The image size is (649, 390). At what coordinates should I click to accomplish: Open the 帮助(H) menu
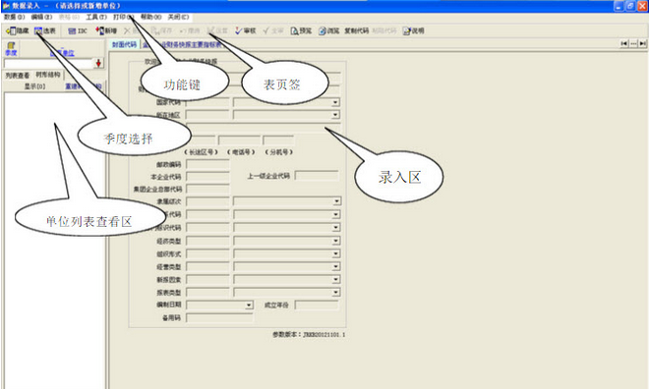click(151, 17)
